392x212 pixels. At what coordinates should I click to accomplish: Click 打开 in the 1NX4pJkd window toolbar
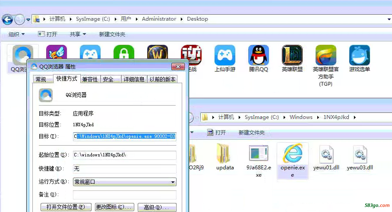click(x=216, y=132)
